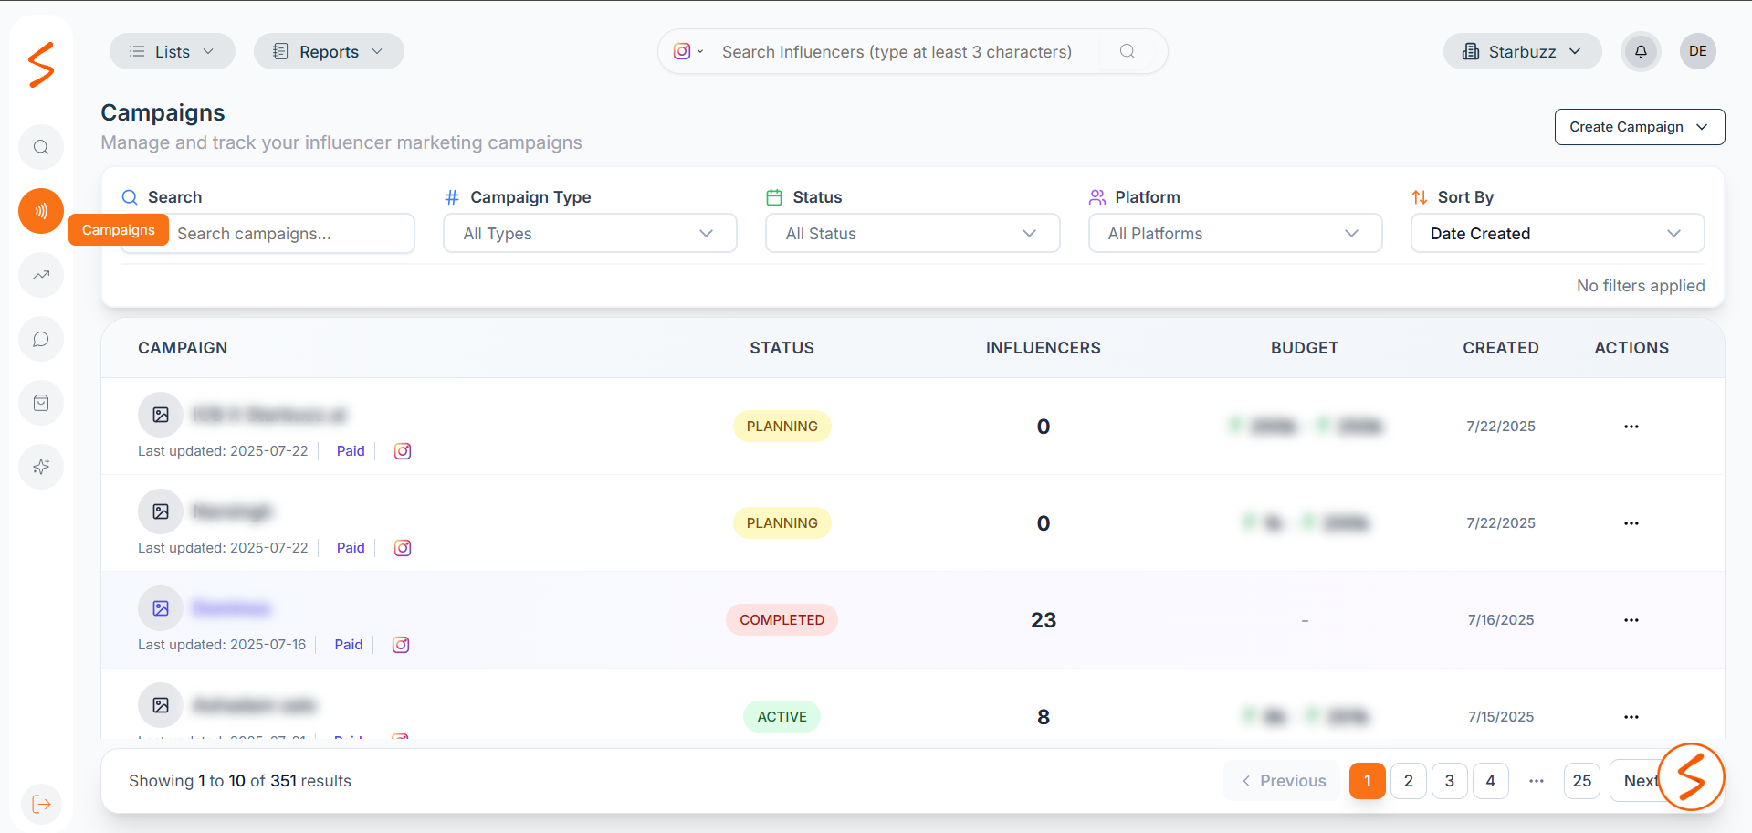Click the Create Campaign button
This screenshot has width=1752, height=833.
(x=1639, y=127)
